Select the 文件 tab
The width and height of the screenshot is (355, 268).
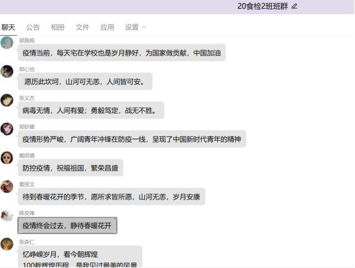(x=83, y=28)
